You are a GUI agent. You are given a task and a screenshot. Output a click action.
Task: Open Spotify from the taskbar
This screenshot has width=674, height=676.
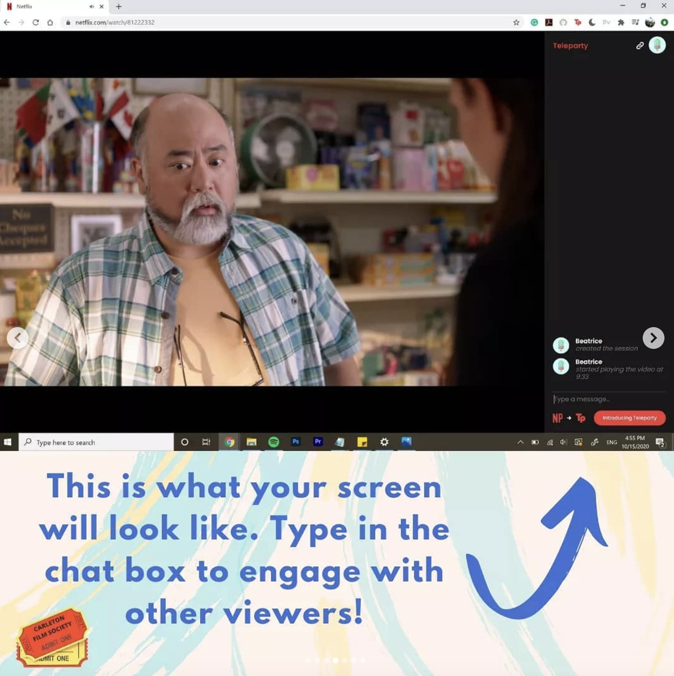[x=274, y=442]
